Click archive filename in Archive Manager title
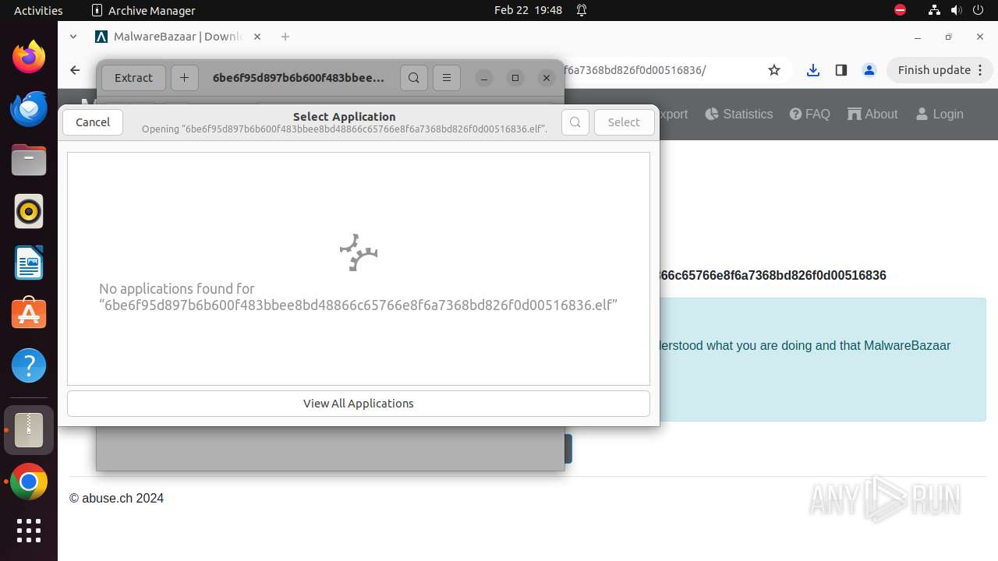This screenshot has width=998, height=561. coord(299,78)
